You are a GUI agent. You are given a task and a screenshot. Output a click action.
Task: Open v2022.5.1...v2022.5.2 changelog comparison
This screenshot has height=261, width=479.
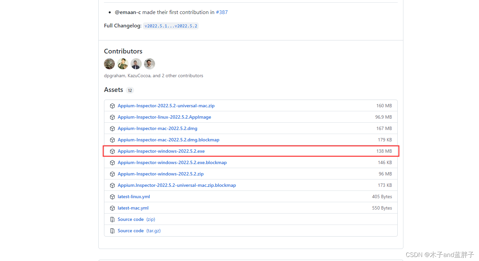click(171, 26)
